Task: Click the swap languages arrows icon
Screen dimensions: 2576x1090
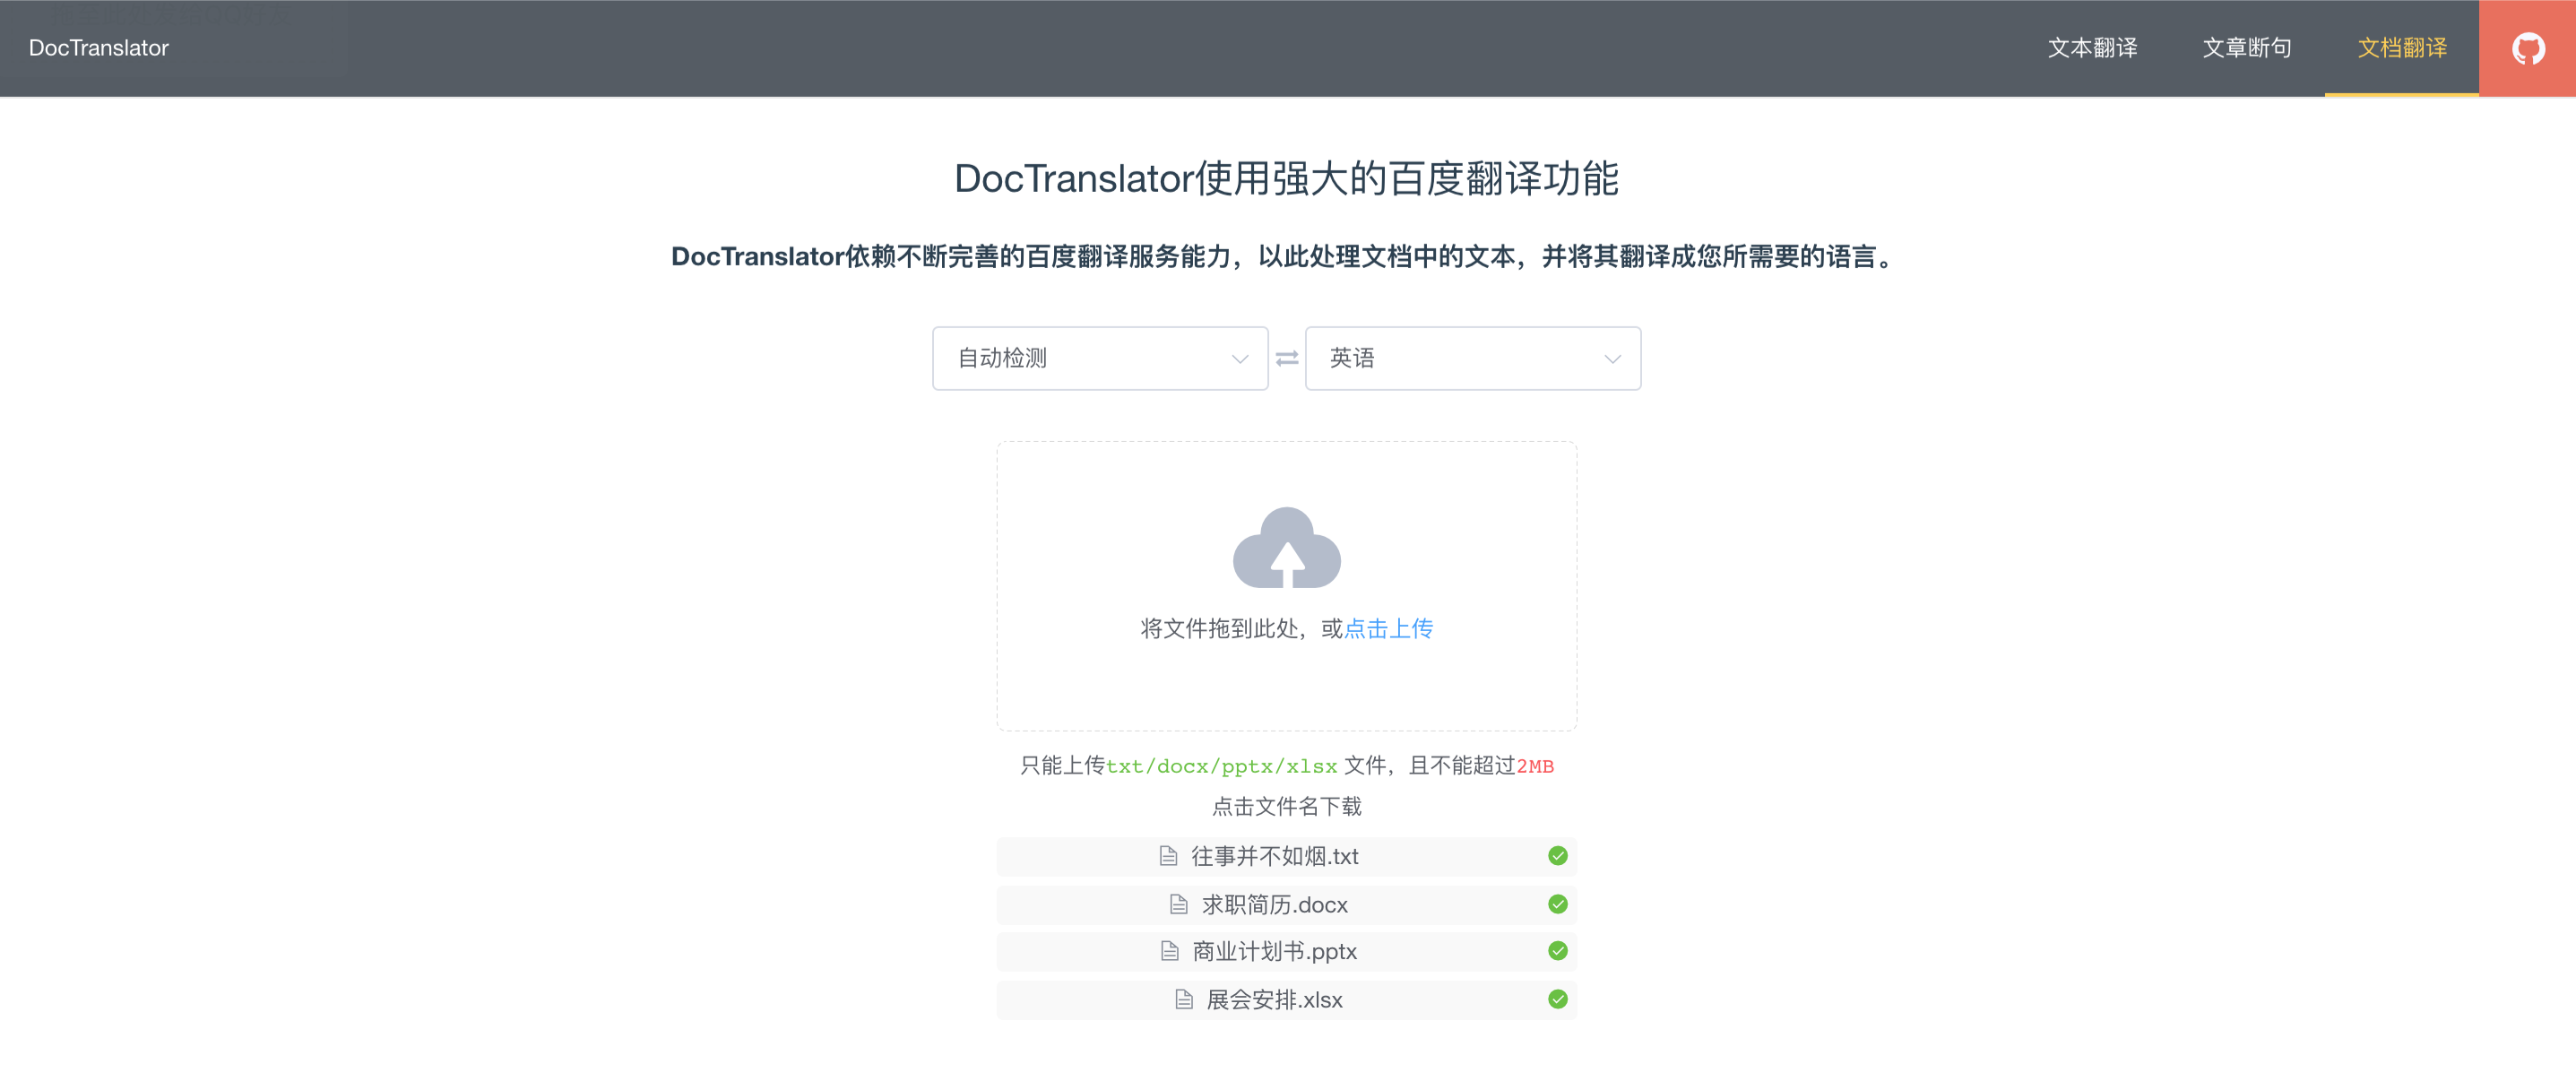Action: pos(1286,358)
